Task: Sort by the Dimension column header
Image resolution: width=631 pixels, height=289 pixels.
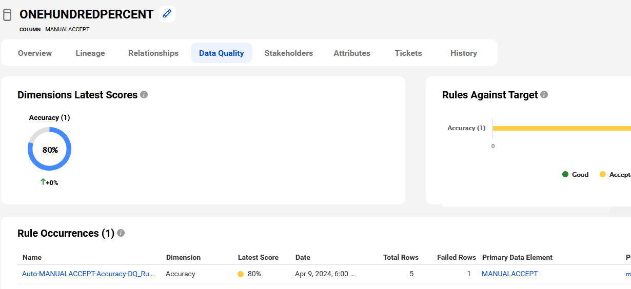Action: click(183, 257)
